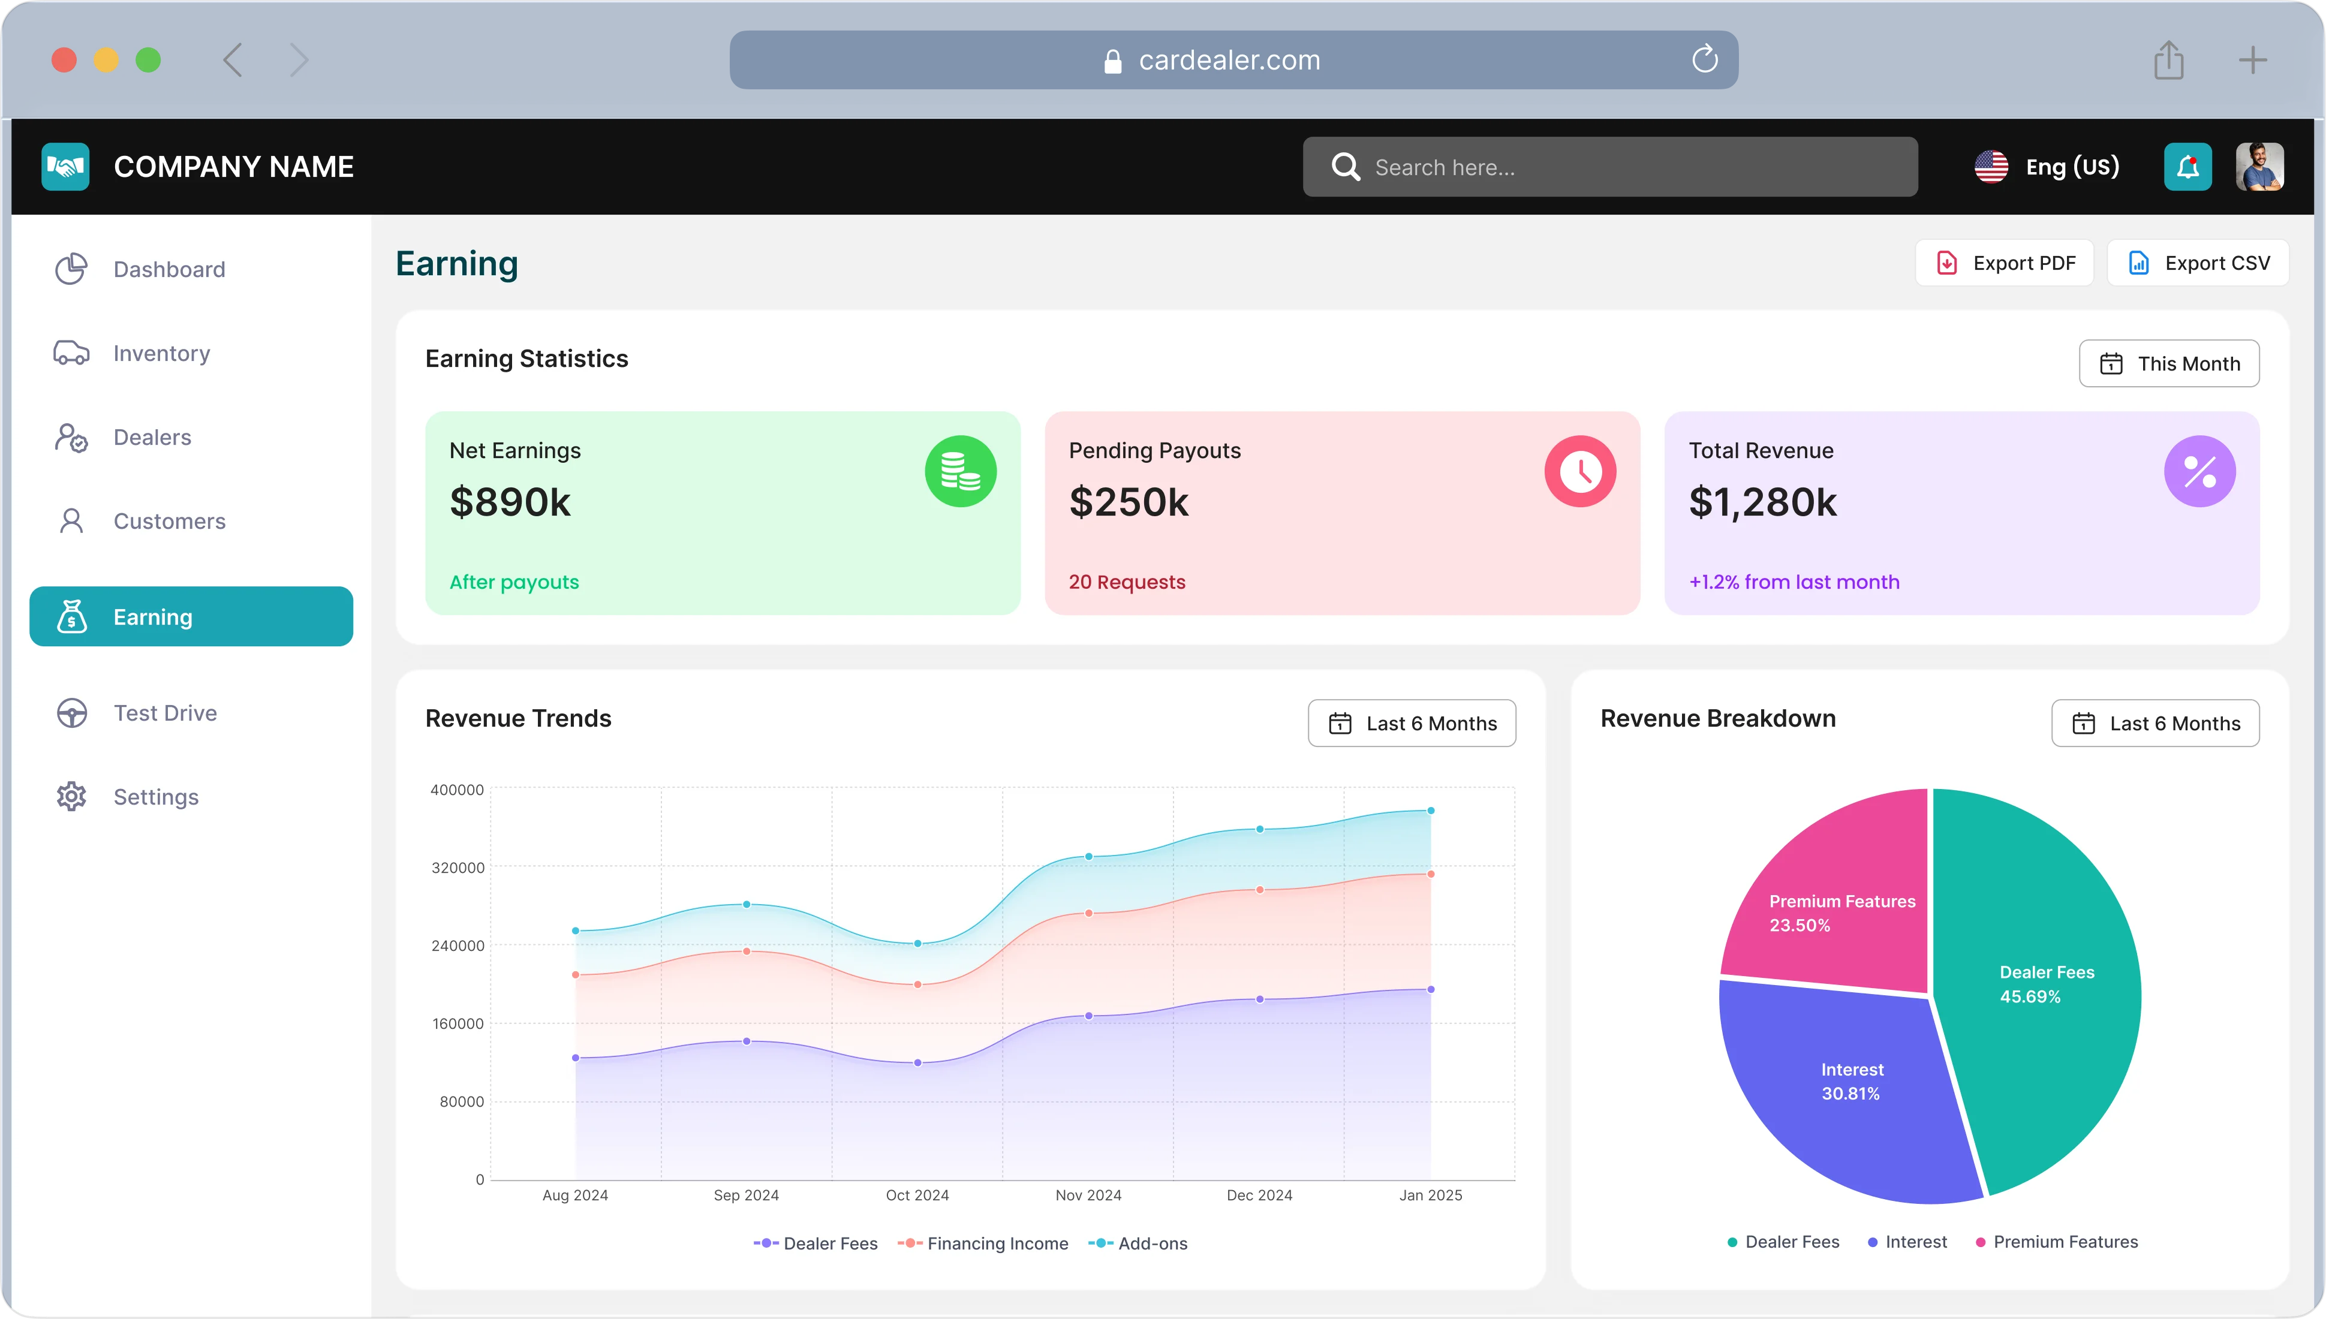Export the report as PDF
This screenshot has width=2326, height=1319.
(2005, 263)
